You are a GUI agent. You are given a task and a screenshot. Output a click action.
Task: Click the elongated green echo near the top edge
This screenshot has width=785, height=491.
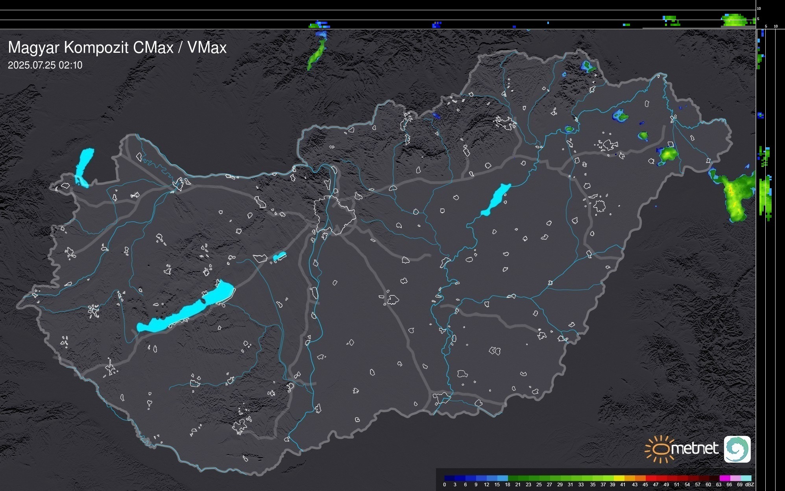316,55
